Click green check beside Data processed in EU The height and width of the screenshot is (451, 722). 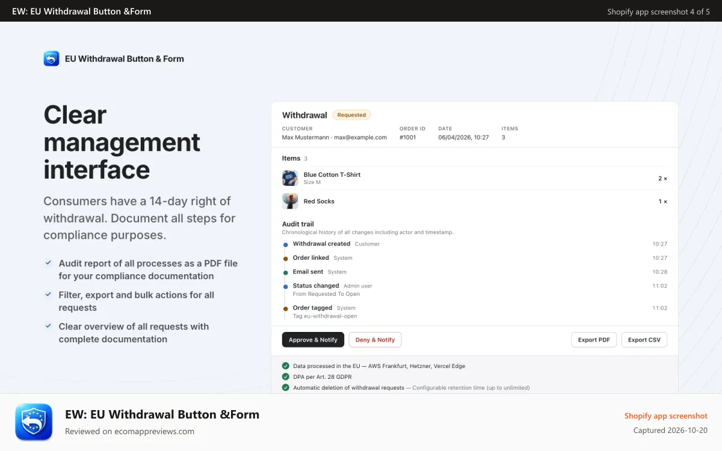pos(286,366)
